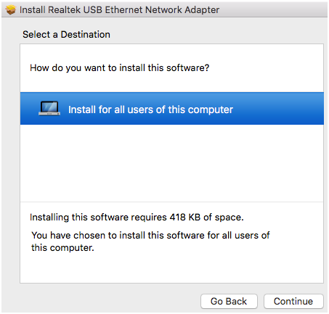The width and height of the screenshot is (329, 314).
Task: Click the laptop icon in destination row
Action: pos(49,108)
